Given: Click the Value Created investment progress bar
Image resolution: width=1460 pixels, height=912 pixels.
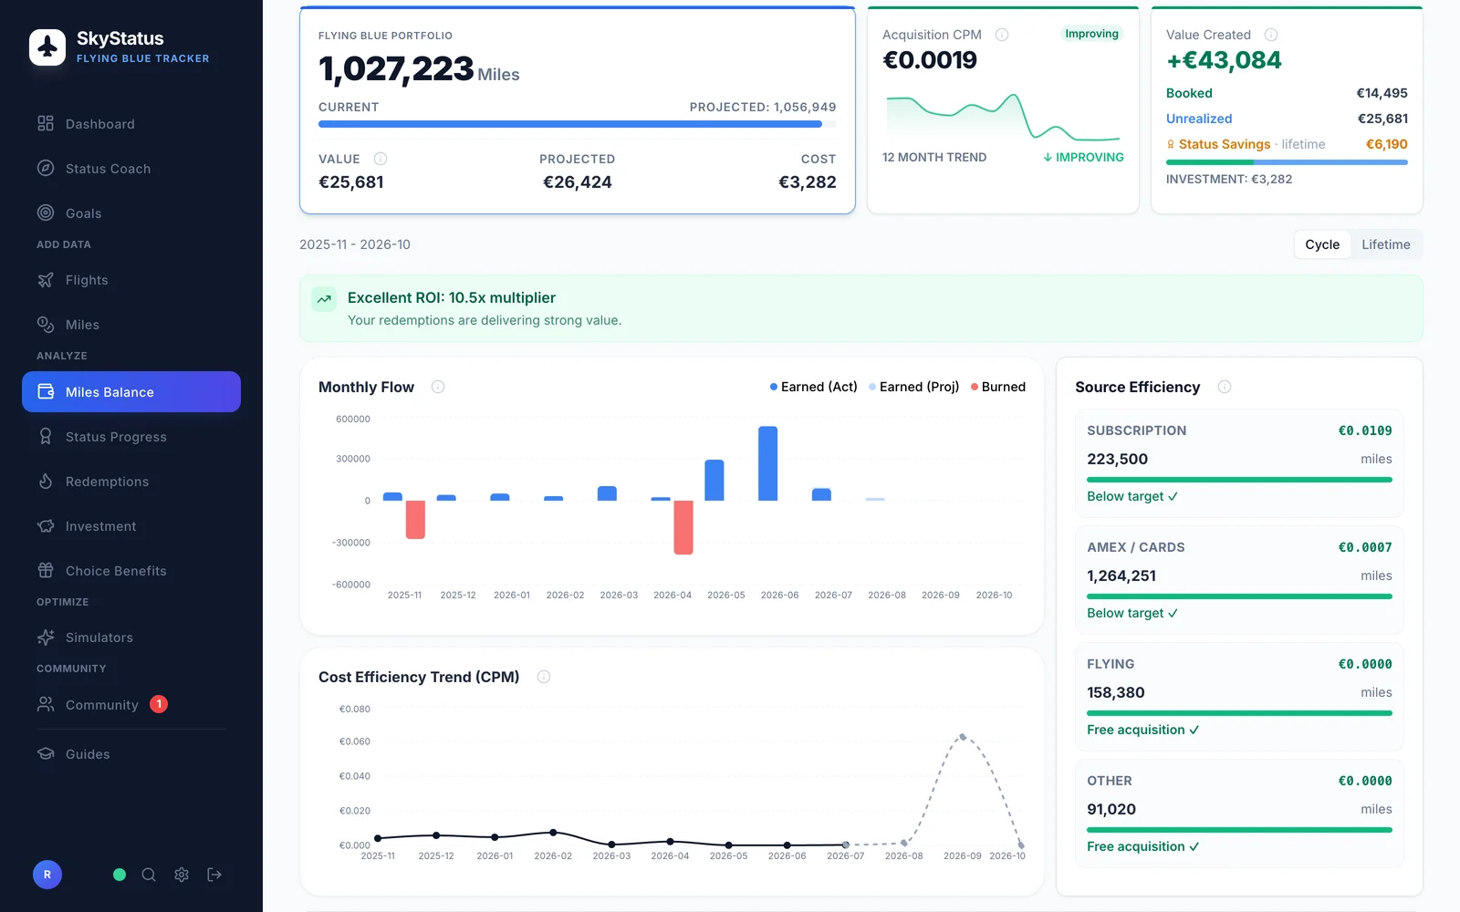Looking at the screenshot, I should click(x=1287, y=162).
